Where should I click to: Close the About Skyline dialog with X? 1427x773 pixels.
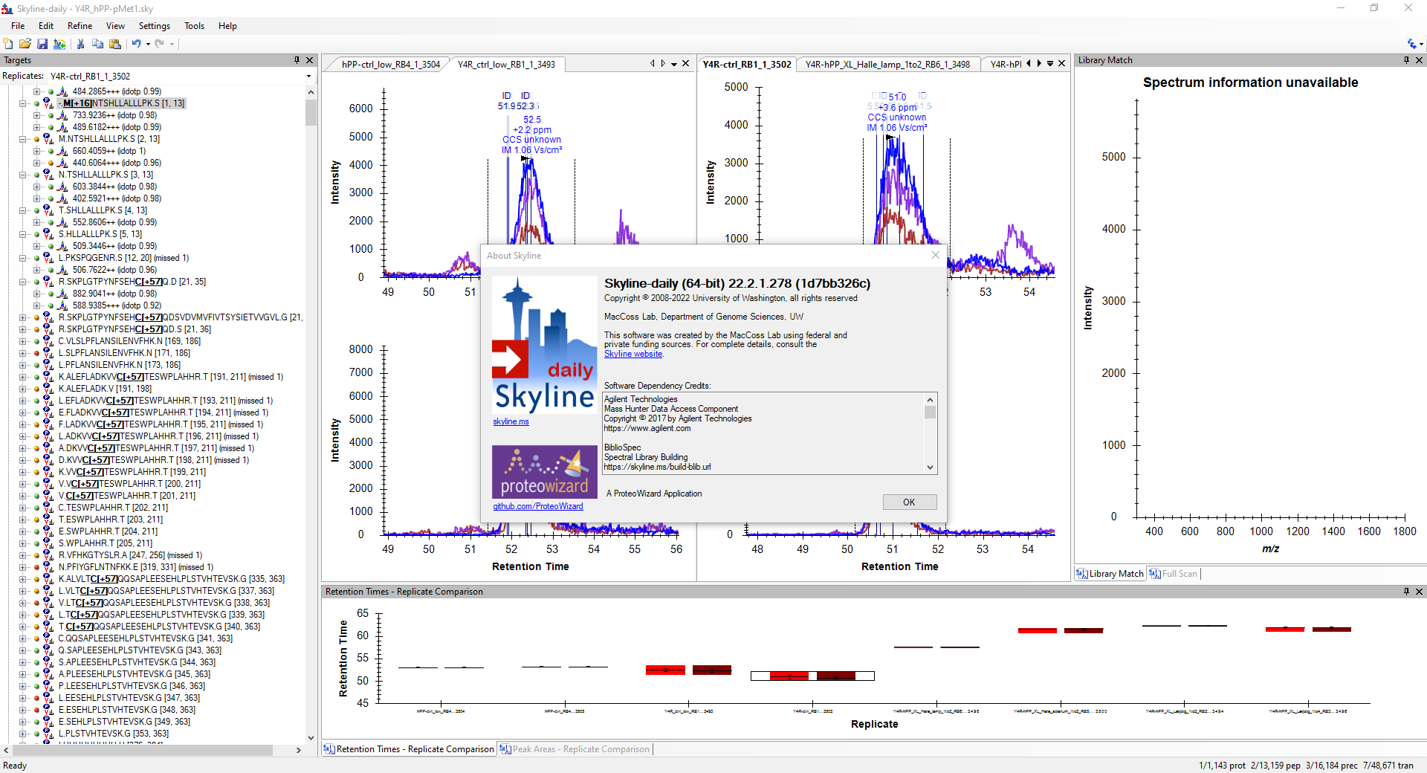[936, 255]
